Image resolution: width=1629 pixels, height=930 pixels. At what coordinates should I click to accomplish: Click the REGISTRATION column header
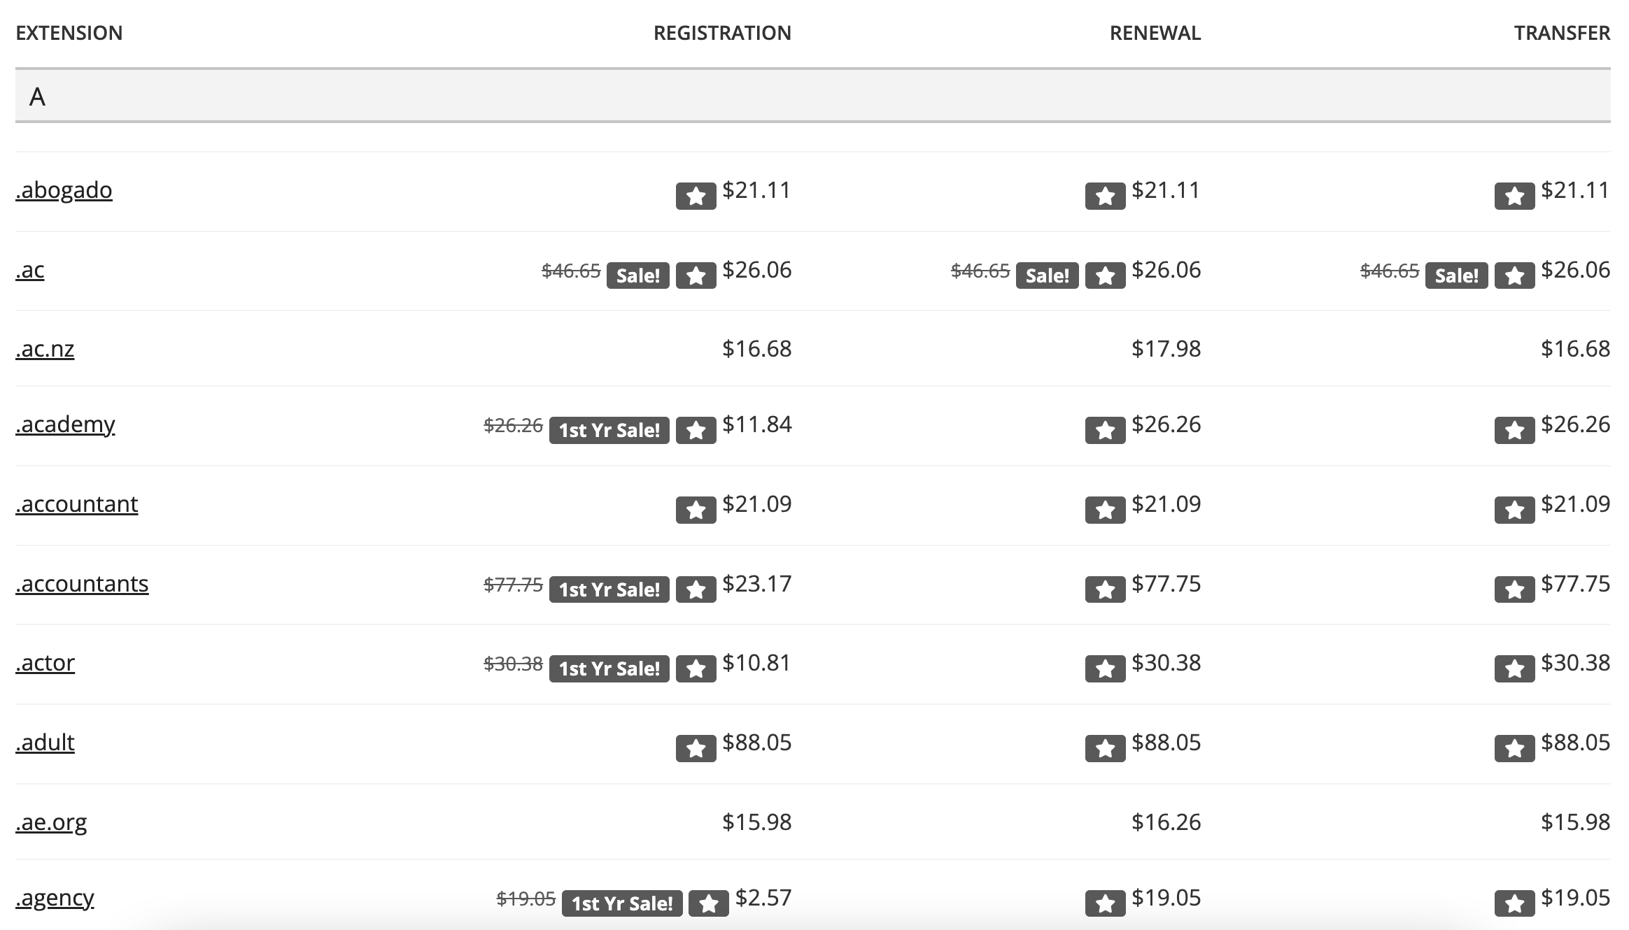click(x=722, y=33)
